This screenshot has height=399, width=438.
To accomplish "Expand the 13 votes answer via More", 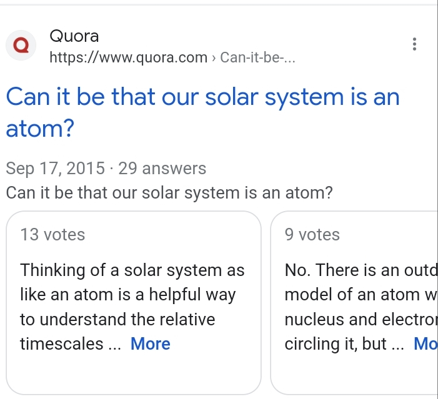I will [x=151, y=343].
